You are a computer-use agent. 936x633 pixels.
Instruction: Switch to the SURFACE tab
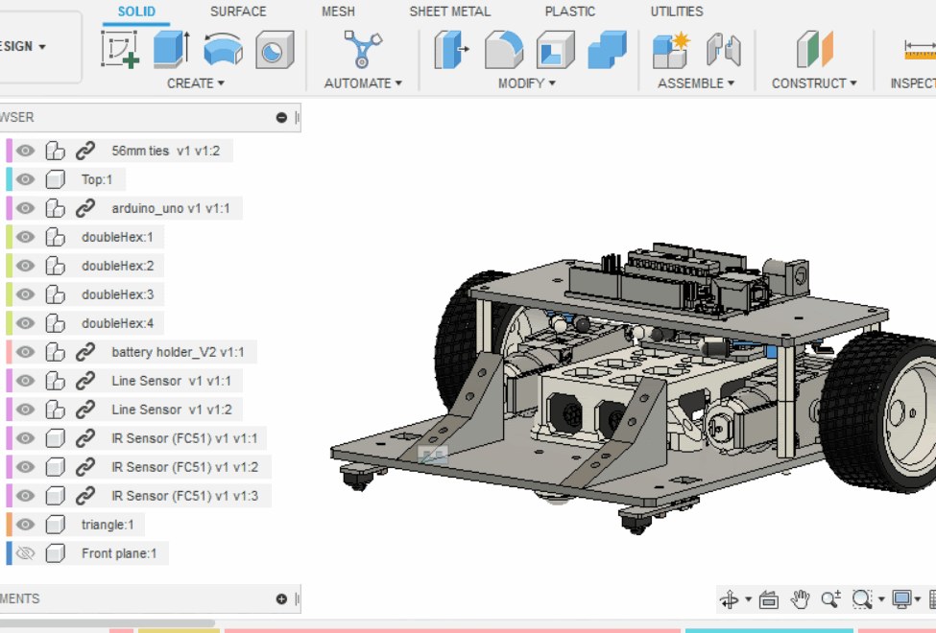238,12
